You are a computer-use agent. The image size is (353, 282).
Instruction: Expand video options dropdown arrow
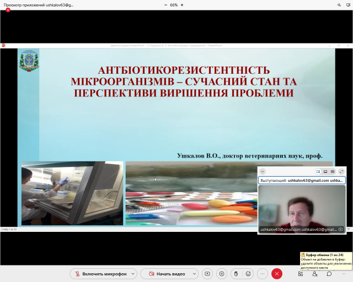click(194, 273)
